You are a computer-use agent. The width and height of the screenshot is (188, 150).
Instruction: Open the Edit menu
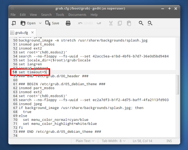[23, 15]
